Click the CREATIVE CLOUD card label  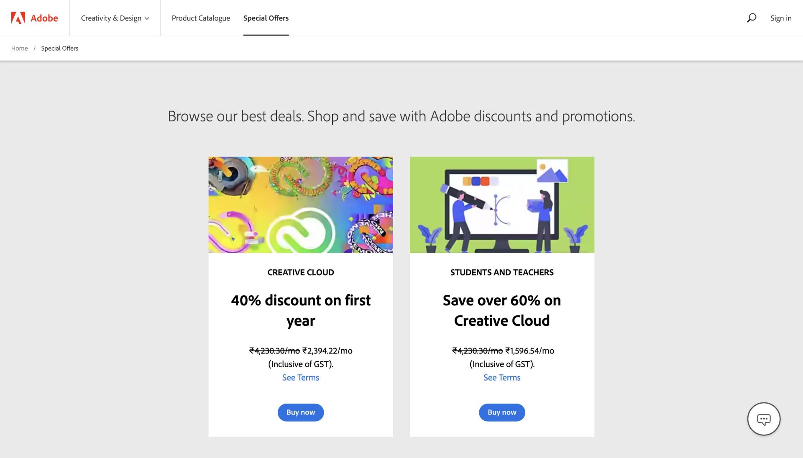click(301, 272)
